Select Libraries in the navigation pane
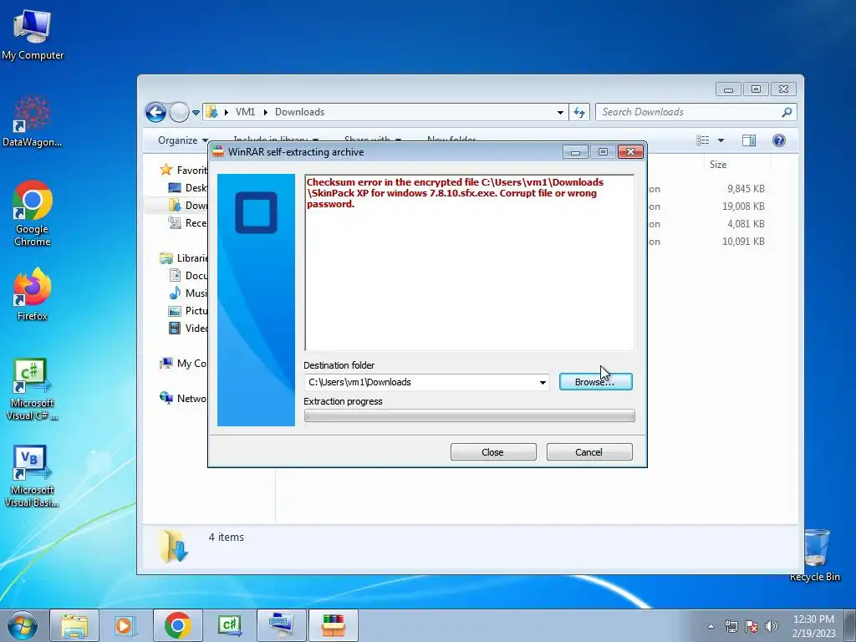 pos(183,257)
